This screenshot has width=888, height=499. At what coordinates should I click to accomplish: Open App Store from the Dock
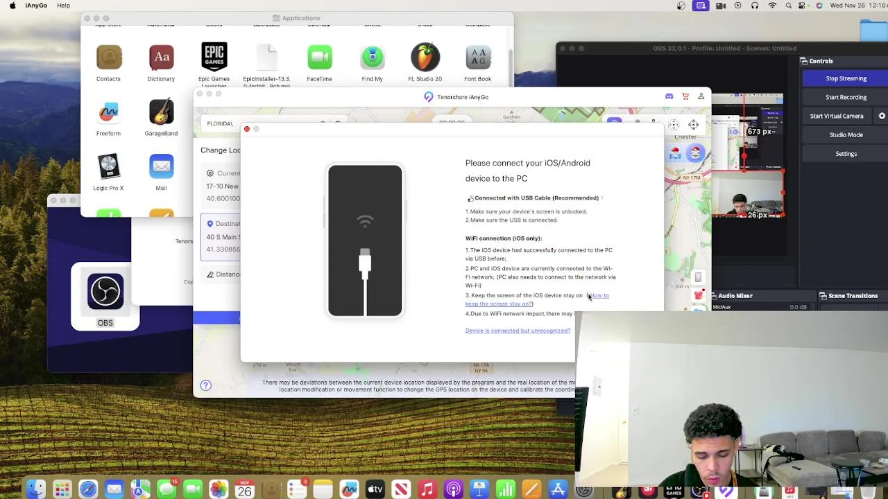pyautogui.click(x=558, y=489)
